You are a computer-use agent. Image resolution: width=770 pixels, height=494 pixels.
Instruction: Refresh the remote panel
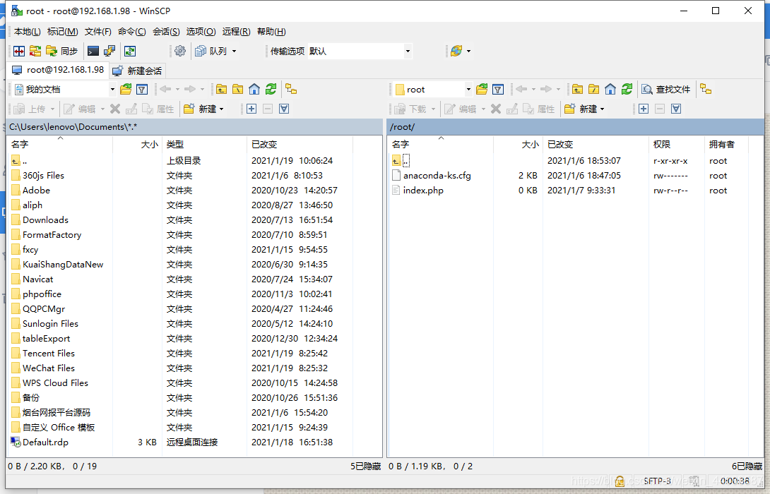[x=627, y=90]
